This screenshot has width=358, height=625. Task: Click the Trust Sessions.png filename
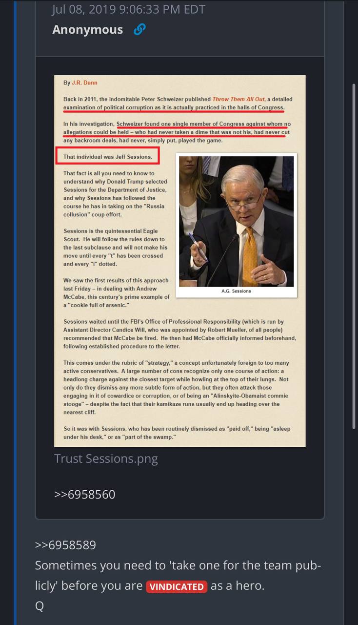click(x=106, y=459)
